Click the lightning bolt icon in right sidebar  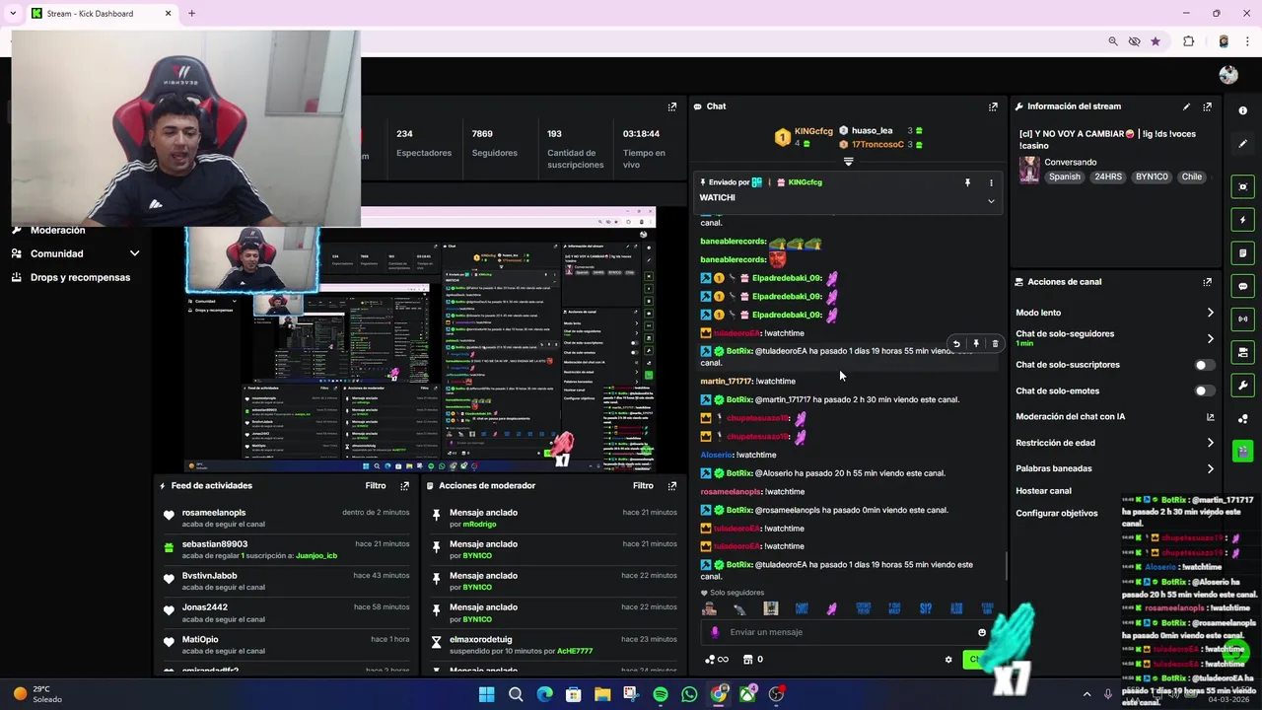point(1242,220)
